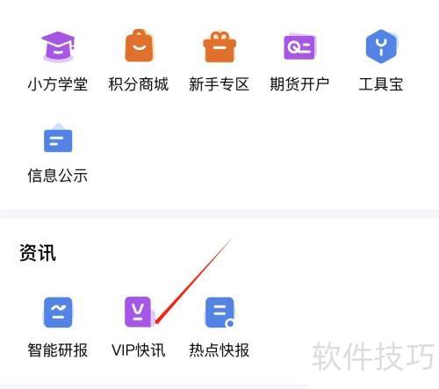439x389 pixels.
Task: Open the 新手专区 gift box icon
Action: pos(219,47)
